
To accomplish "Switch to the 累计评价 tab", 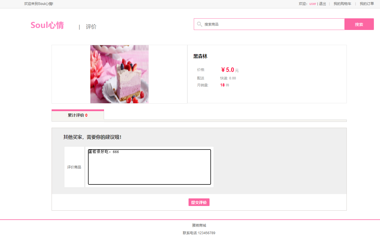I will [78, 115].
